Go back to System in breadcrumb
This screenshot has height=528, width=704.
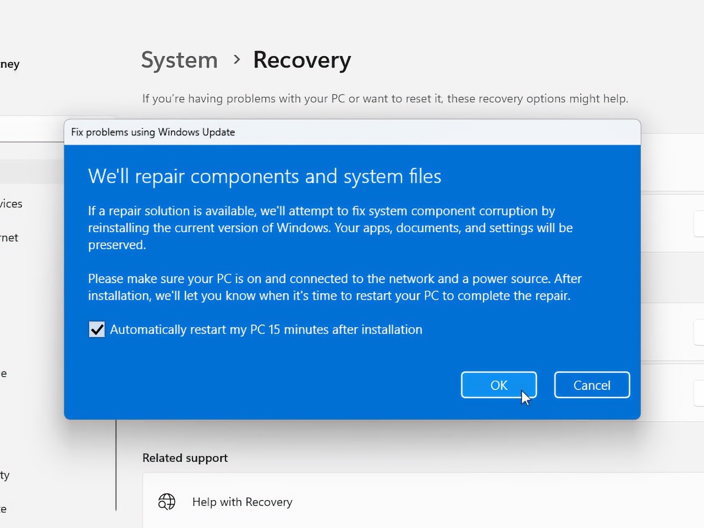click(179, 60)
